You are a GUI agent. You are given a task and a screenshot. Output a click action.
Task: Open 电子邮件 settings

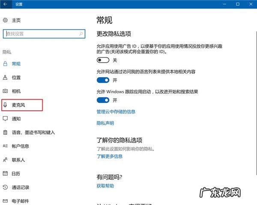coord(20,201)
